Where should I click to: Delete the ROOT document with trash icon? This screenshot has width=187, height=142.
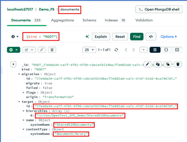(178, 64)
